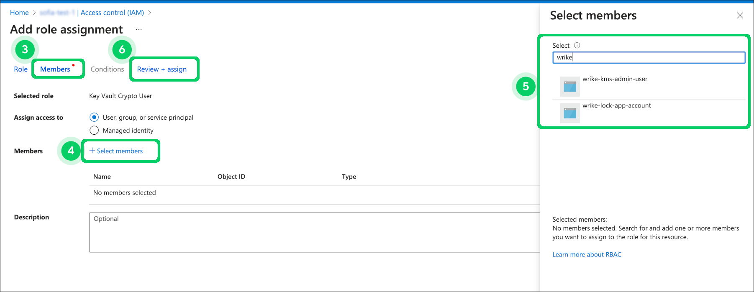Click the Name column header
Image resolution: width=754 pixels, height=292 pixels.
pyautogui.click(x=102, y=177)
